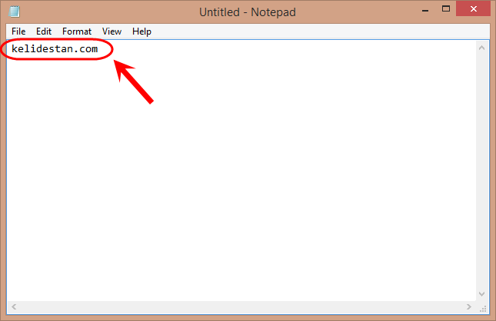Viewport: 496px width, 321px height.
Task: Minimize the Notepad window
Action: click(425, 10)
